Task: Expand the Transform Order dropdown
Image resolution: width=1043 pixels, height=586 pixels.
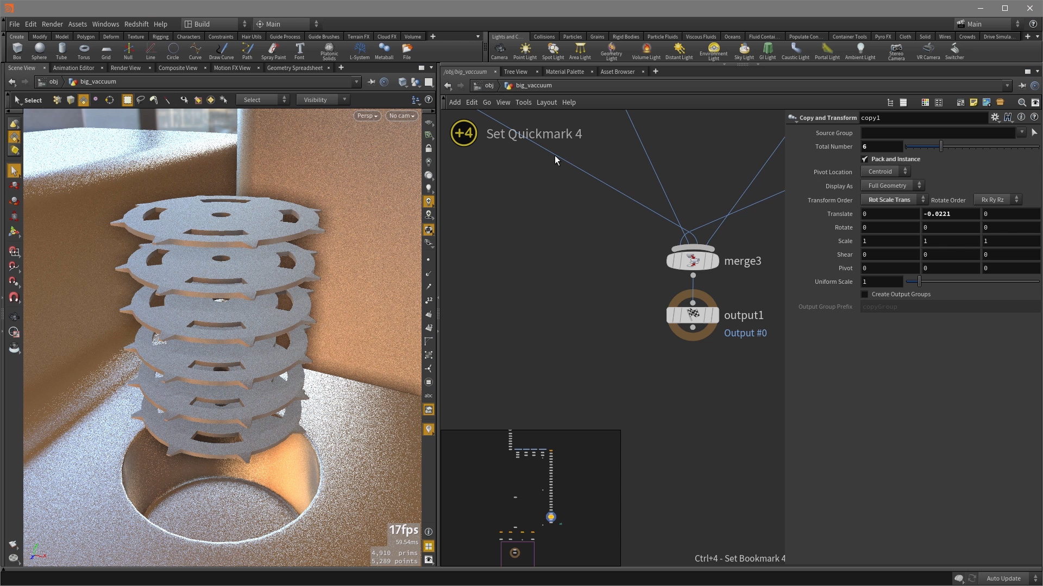Action: tap(894, 200)
